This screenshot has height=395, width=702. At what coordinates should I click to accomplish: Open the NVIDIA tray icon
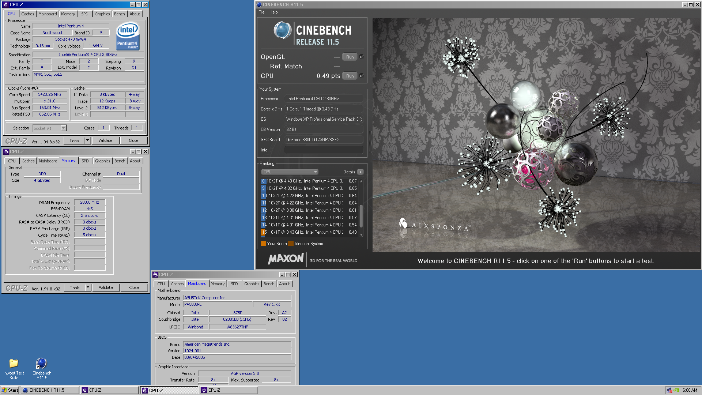(677, 390)
